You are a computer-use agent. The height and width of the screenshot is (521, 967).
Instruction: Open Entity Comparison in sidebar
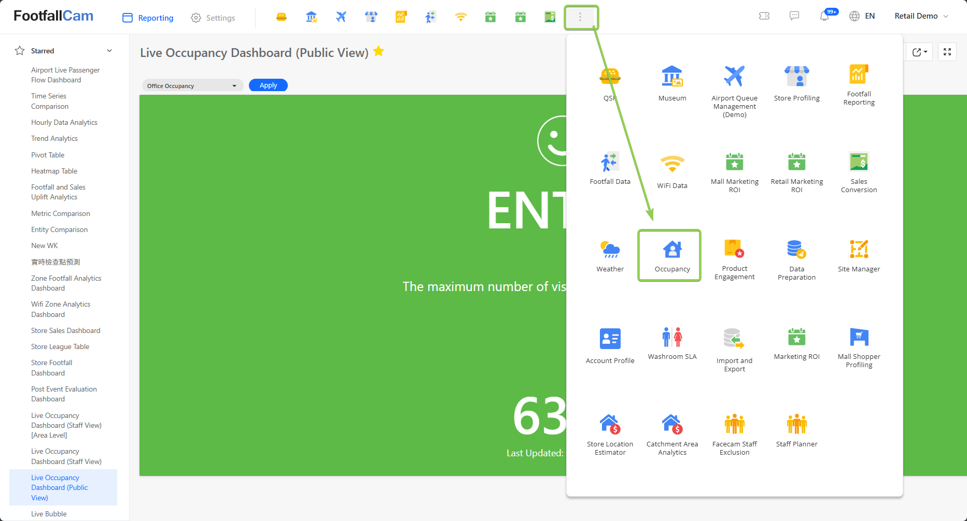tap(59, 229)
